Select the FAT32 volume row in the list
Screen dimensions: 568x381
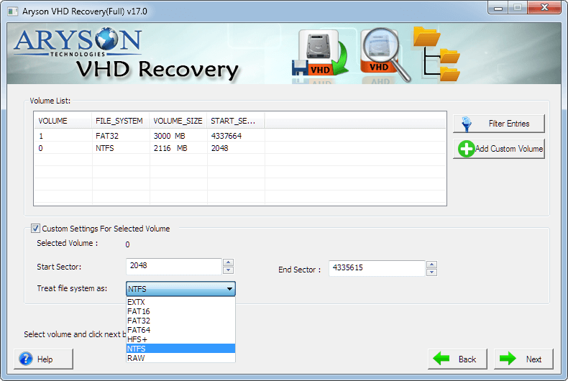point(240,136)
